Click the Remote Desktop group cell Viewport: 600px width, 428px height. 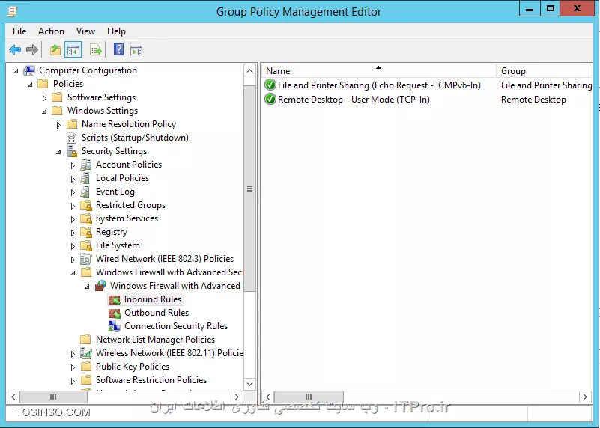(x=533, y=100)
